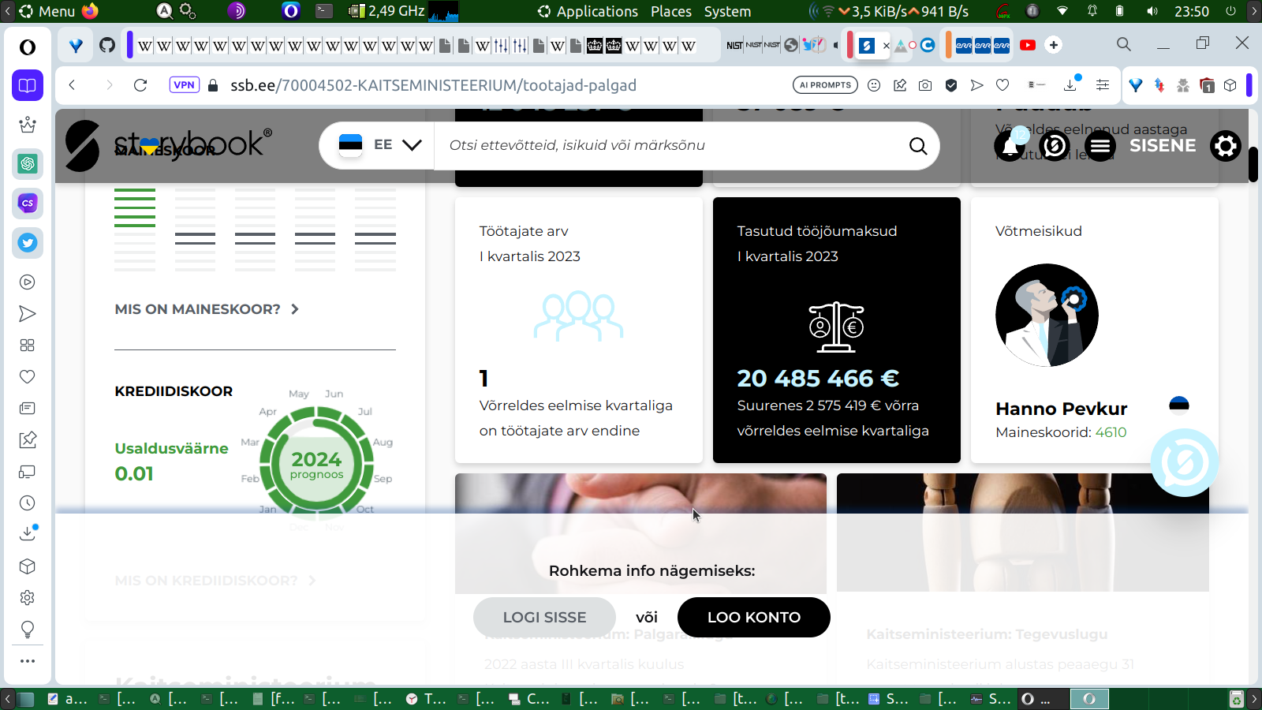Open sidebar three-dots more menu

[28, 661]
